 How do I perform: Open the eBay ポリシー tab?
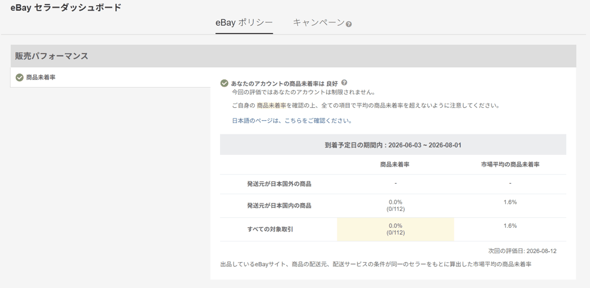[244, 22]
